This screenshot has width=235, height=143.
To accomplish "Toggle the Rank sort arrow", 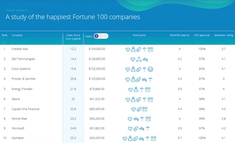I will click(5, 42).
